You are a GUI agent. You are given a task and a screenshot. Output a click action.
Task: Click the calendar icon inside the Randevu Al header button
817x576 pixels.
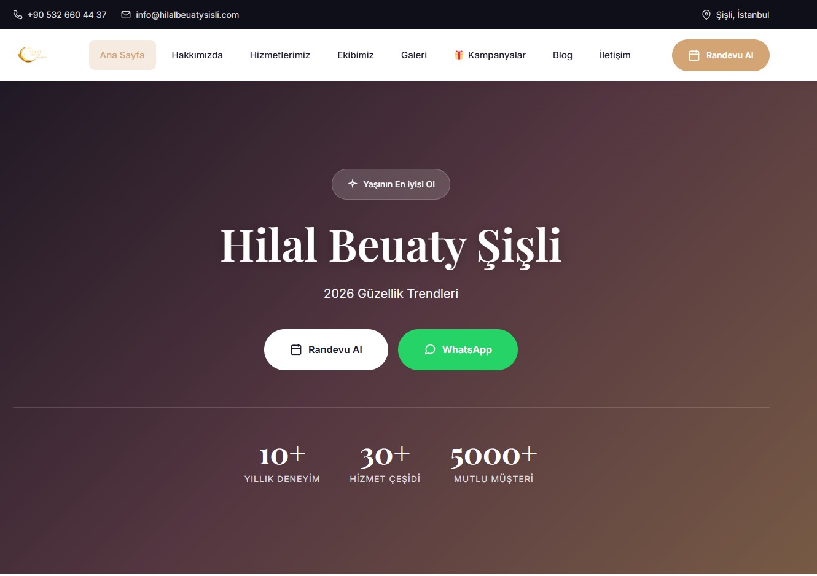[x=695, y=55]
